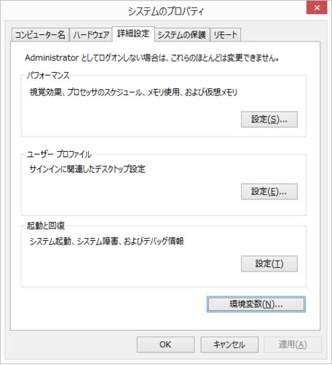This screenshot has height=365, width=332.
Task: Switch to the コンピューター名 tab
Action: [x=40, y=35]
